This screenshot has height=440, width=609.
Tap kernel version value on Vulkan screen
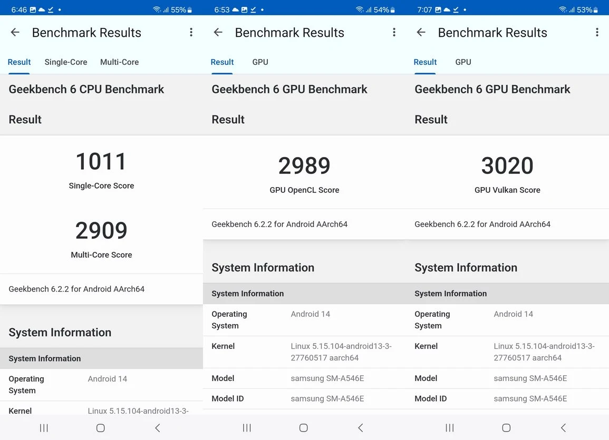(544, 352)
